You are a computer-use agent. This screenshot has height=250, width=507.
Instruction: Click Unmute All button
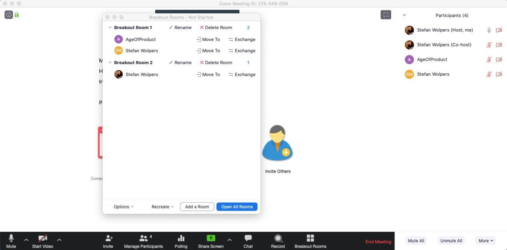point(451,240)
